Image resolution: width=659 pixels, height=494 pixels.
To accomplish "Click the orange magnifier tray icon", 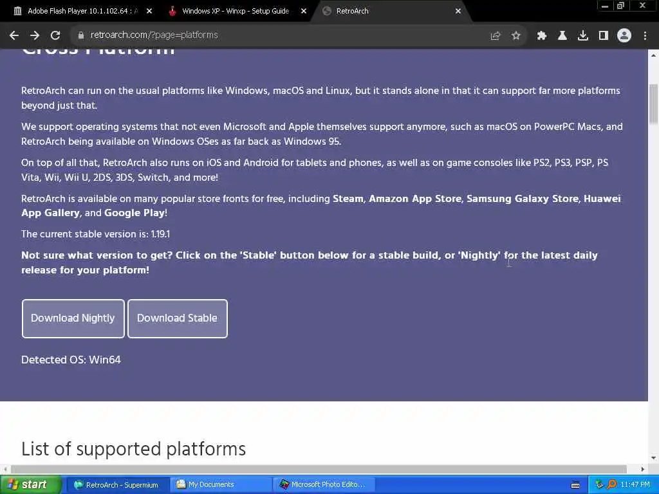I will pos(611,485).
